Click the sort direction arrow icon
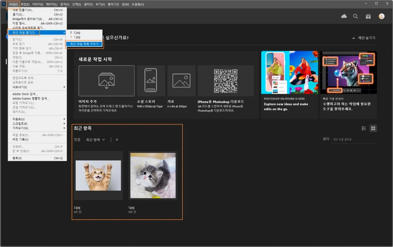 [117, 140]
